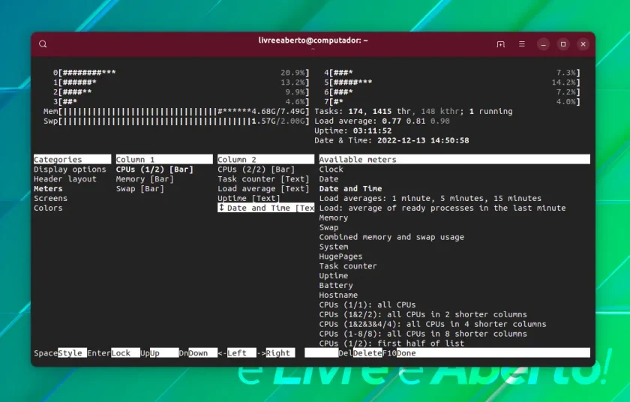
Task: Click the Delete function key button
Action: [x=367, y=353]
